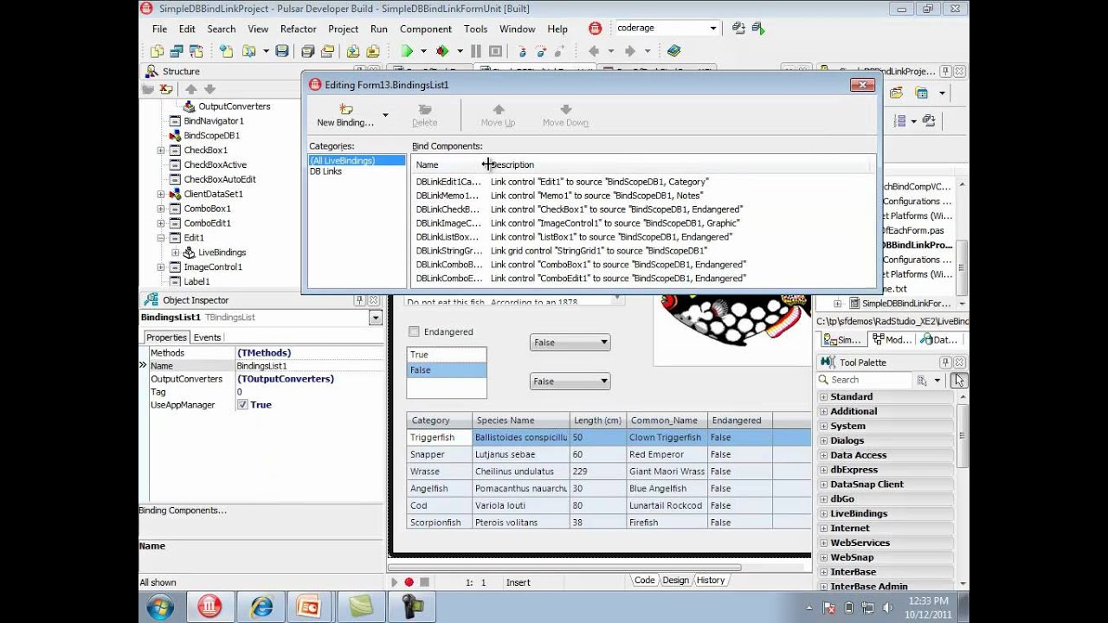Screen dimensions: 1108x623
Task: Open the Component menu
Action: coord(426,29)
